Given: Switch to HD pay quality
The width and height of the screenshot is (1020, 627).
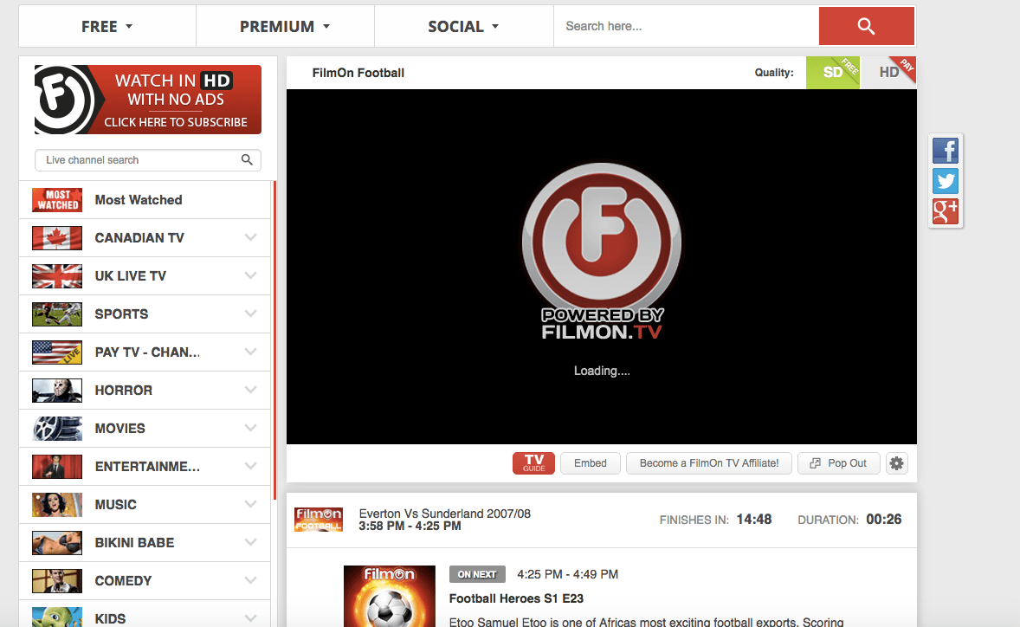Looking at the screenshot, I should tap(888, 72).
